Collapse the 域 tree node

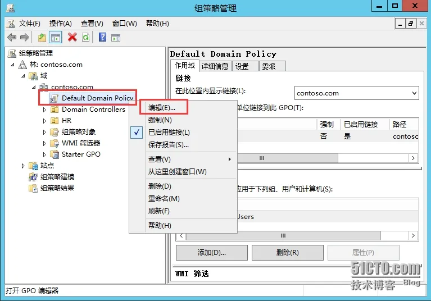click(x=24, y=76)
